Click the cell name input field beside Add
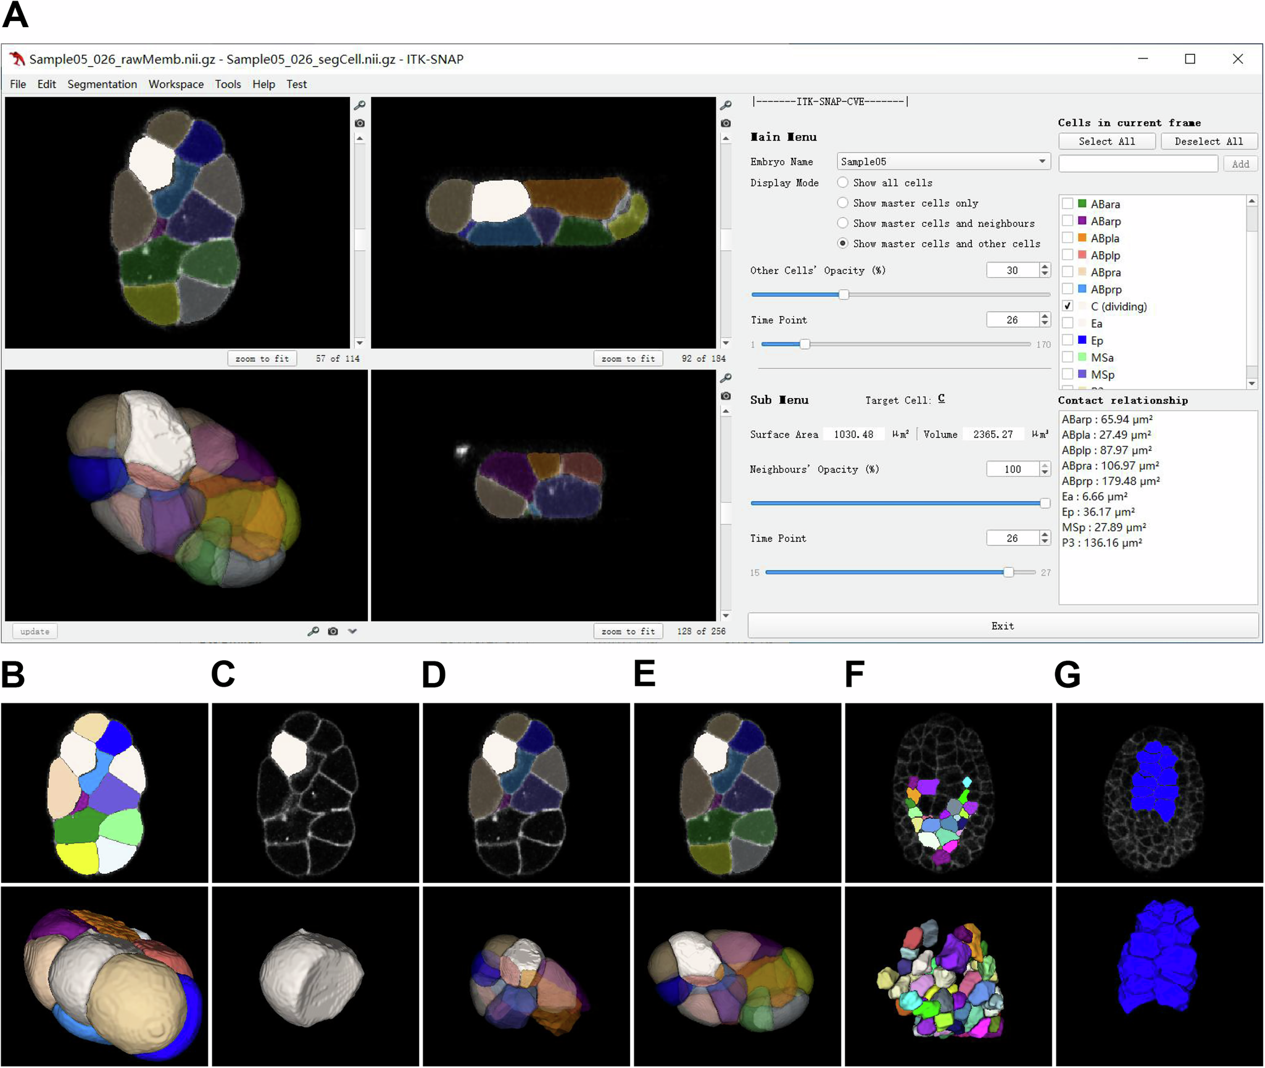This screenshot has height=1068, width=1265. click(x=1137, y=164)
